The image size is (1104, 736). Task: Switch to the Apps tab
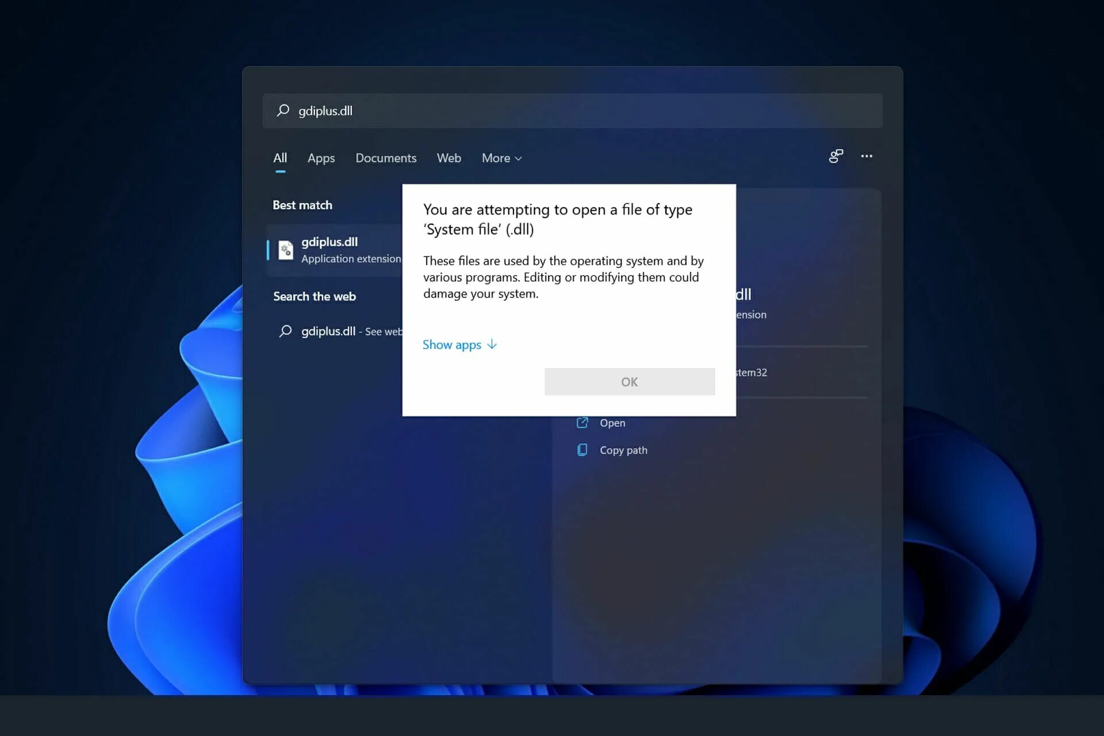point(321,158)
